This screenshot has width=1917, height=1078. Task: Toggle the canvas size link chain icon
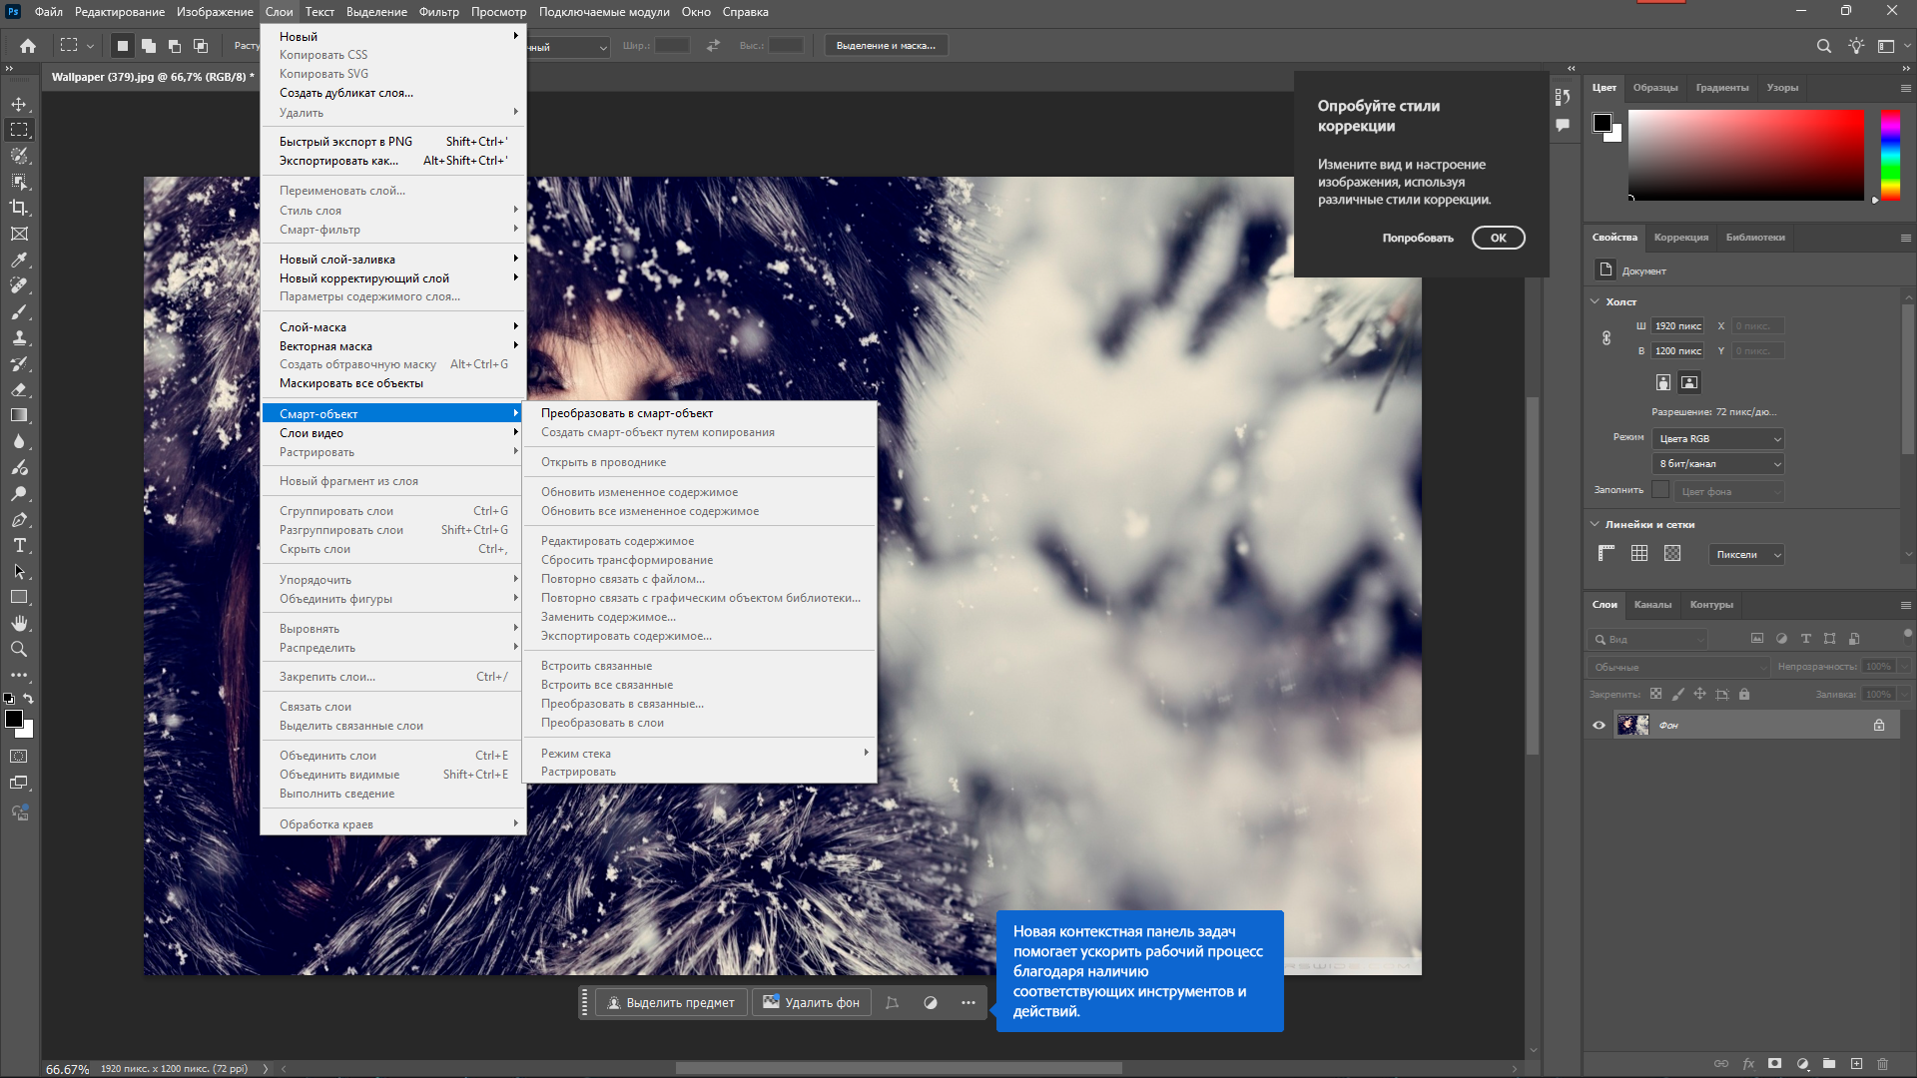pyautogui.click(x=1606, y=338)
